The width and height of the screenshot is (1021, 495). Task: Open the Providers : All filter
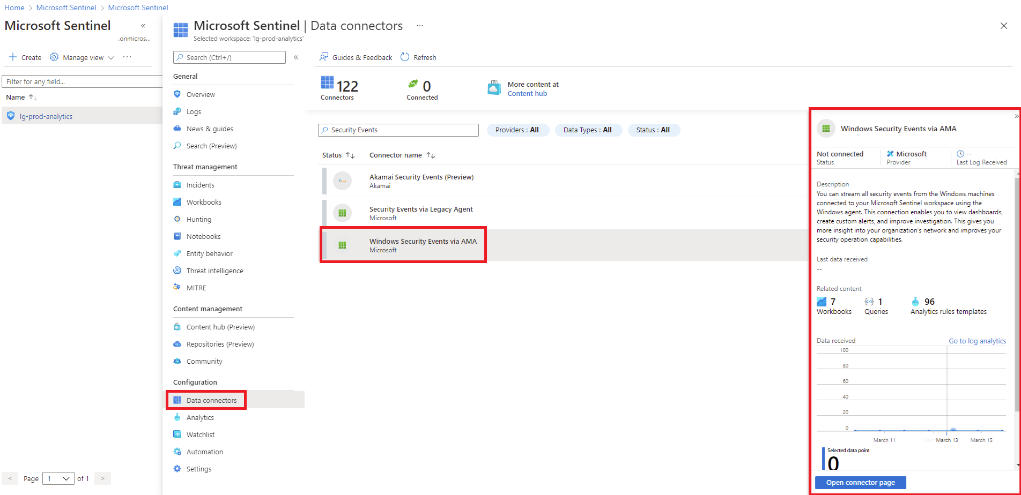(517, 130)
